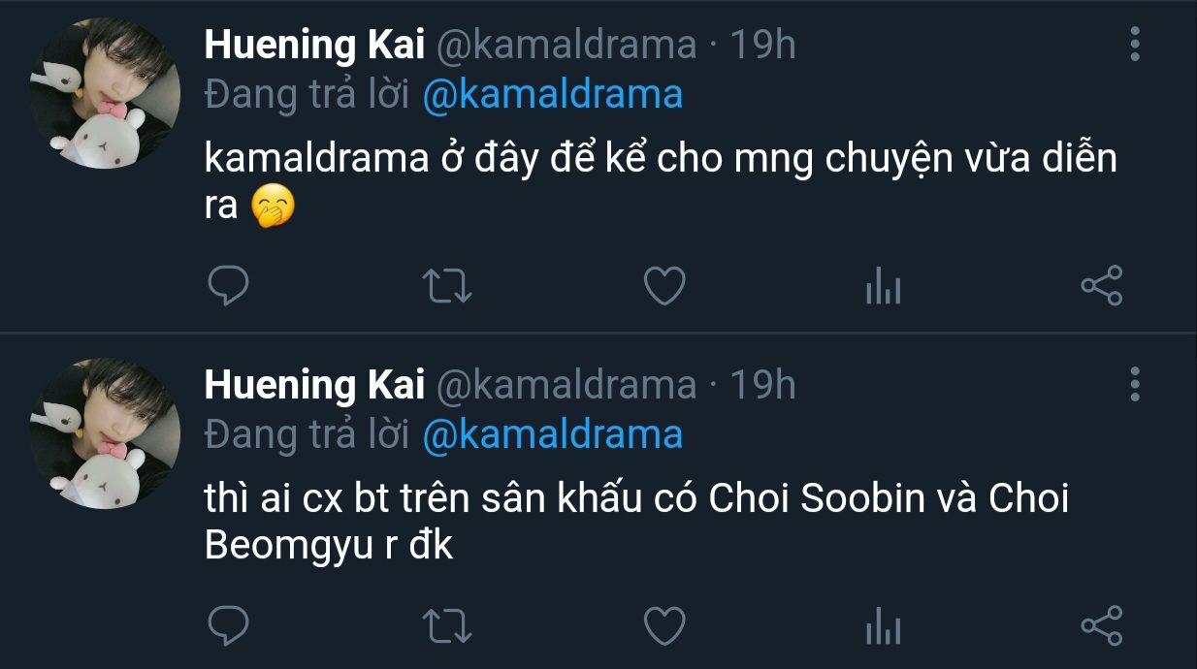View analytics of the second tweet
The image size is (1197, 669).
(883, 627)
